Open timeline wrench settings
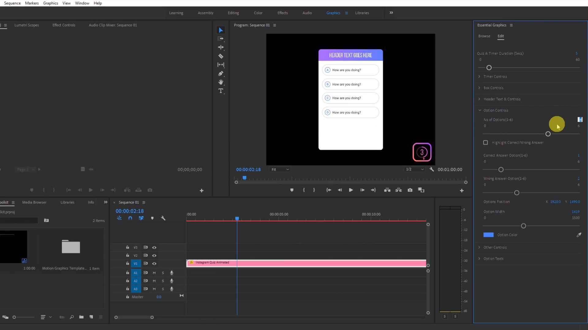 point(163,218)
